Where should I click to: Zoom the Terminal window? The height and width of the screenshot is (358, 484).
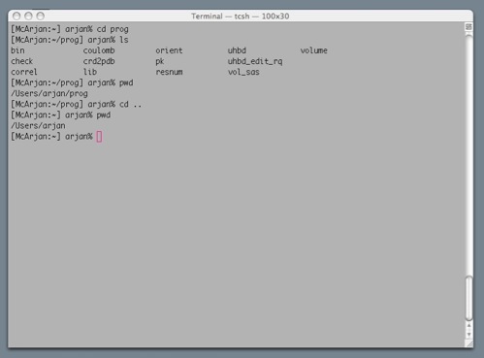click(41, 16)
